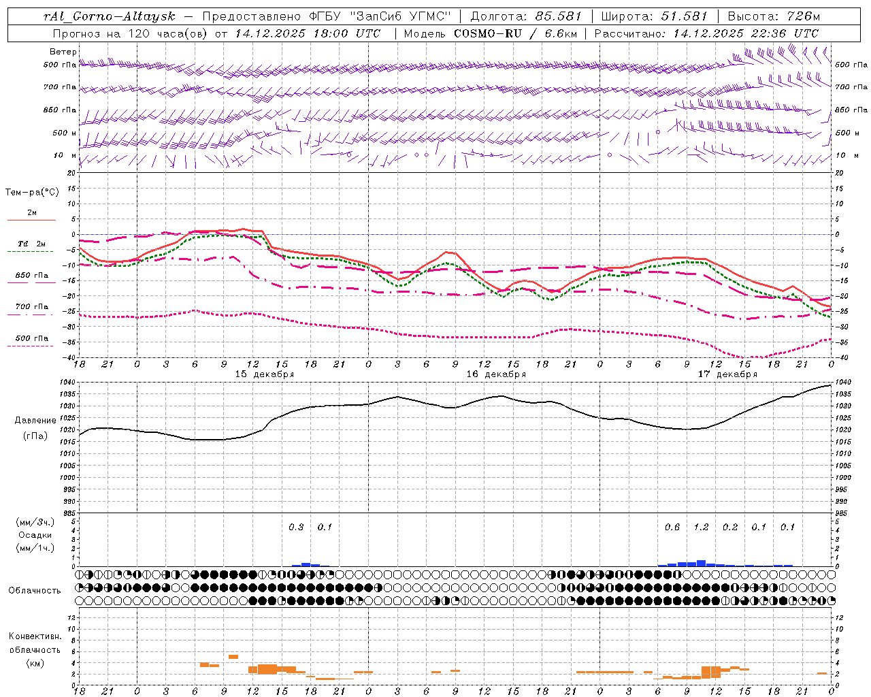This screenshot has height=697, width=871.
Task: Click the '(гПа)' unit label under Давление
Action: pos(35,436)
